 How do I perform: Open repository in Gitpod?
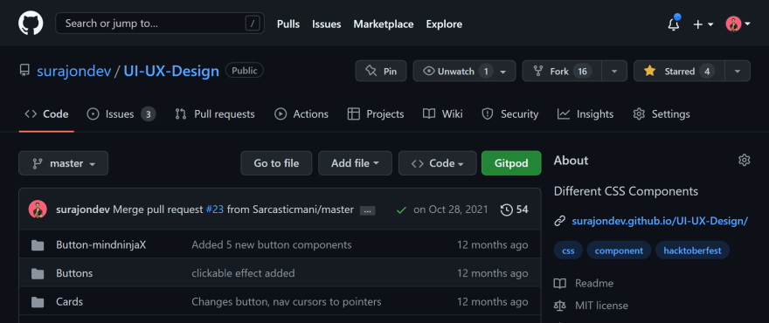coord(511,163)
